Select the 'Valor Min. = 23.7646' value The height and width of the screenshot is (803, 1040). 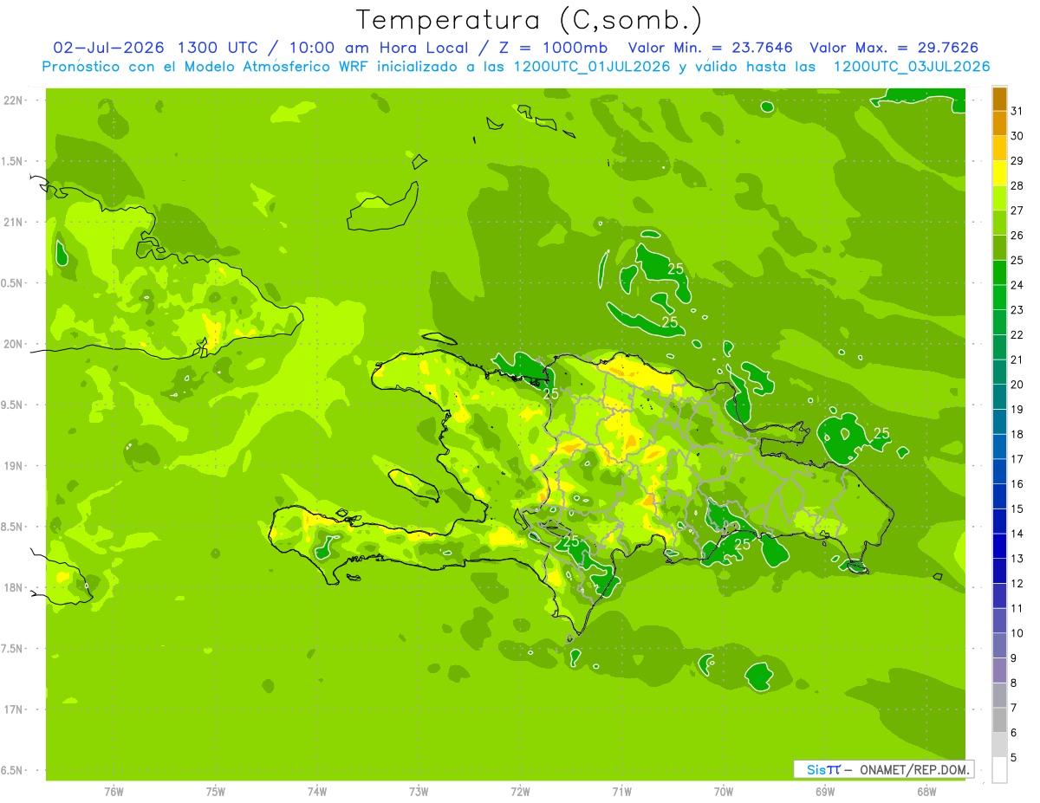[711, 47]
